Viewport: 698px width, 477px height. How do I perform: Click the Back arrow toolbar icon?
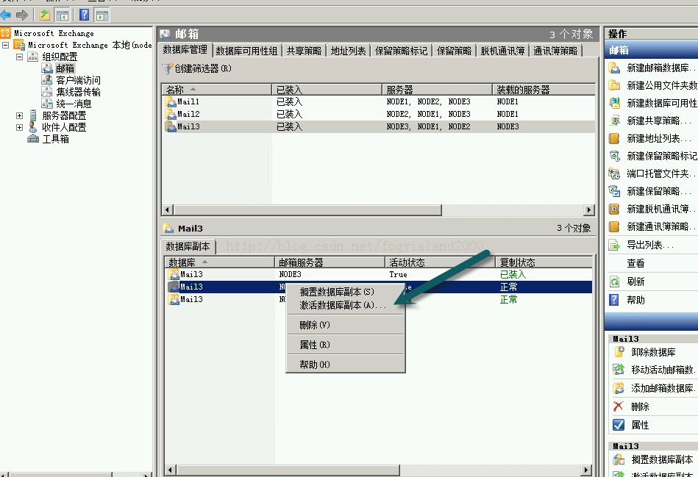tap(6, 15)
